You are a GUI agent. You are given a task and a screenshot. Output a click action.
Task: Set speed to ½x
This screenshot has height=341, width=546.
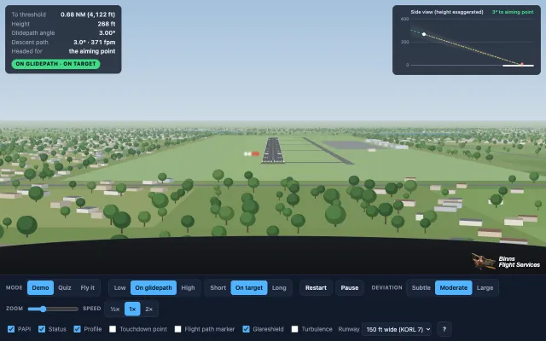tap(115, 309)
